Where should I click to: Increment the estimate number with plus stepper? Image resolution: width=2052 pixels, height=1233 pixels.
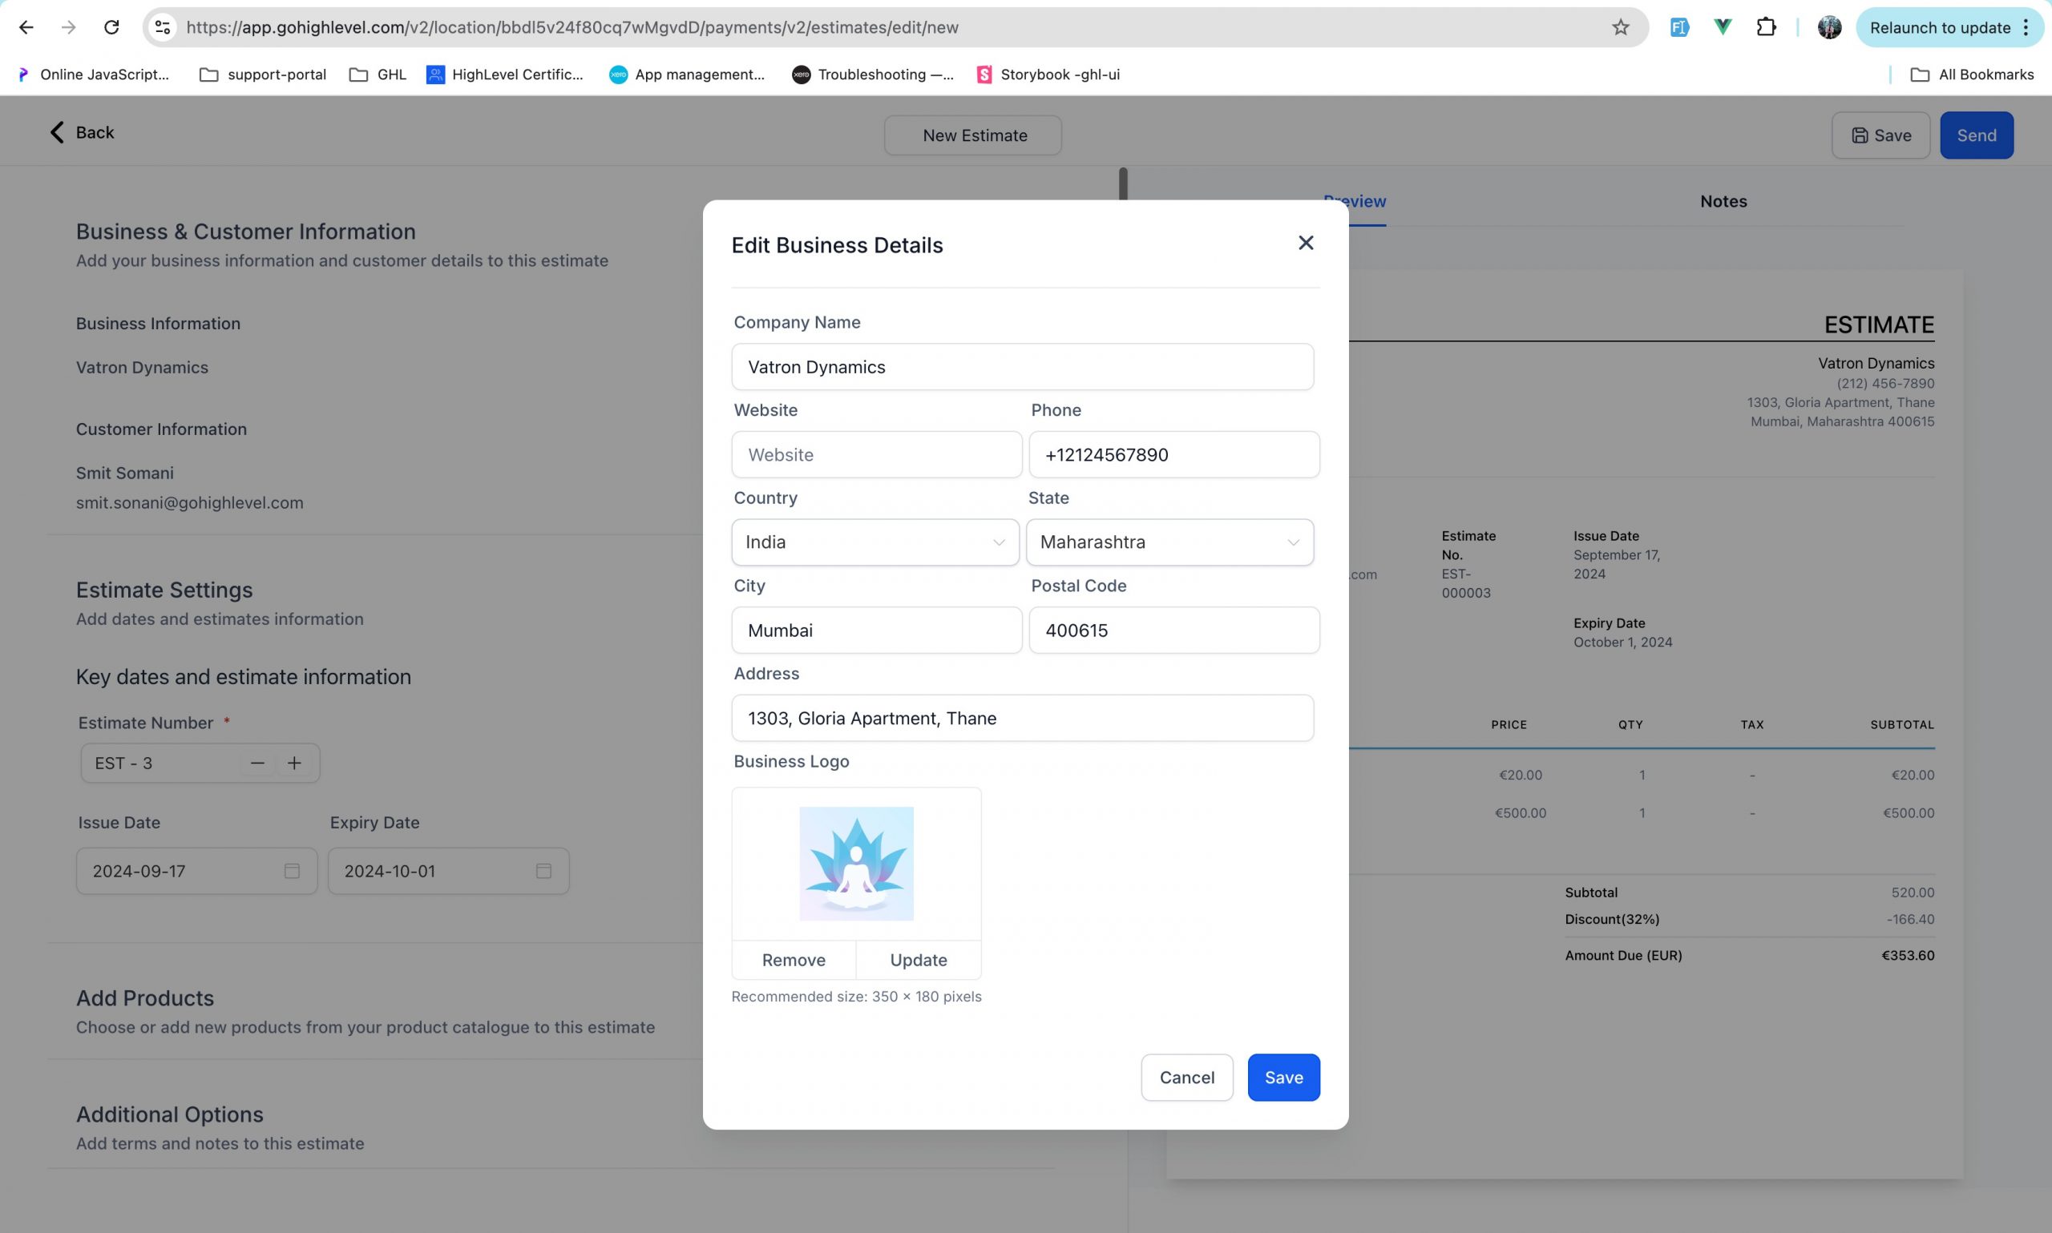tap(294, 762)
